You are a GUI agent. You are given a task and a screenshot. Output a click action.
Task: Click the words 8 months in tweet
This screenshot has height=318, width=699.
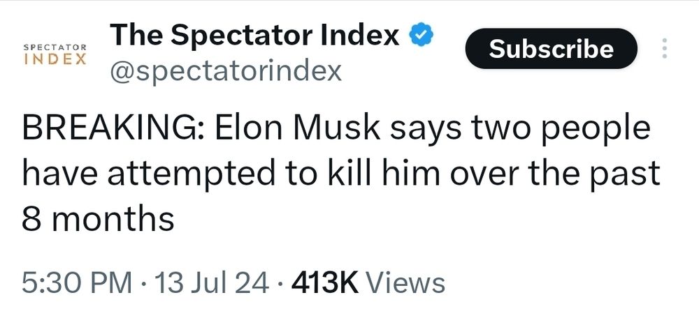tap(98, 219)
